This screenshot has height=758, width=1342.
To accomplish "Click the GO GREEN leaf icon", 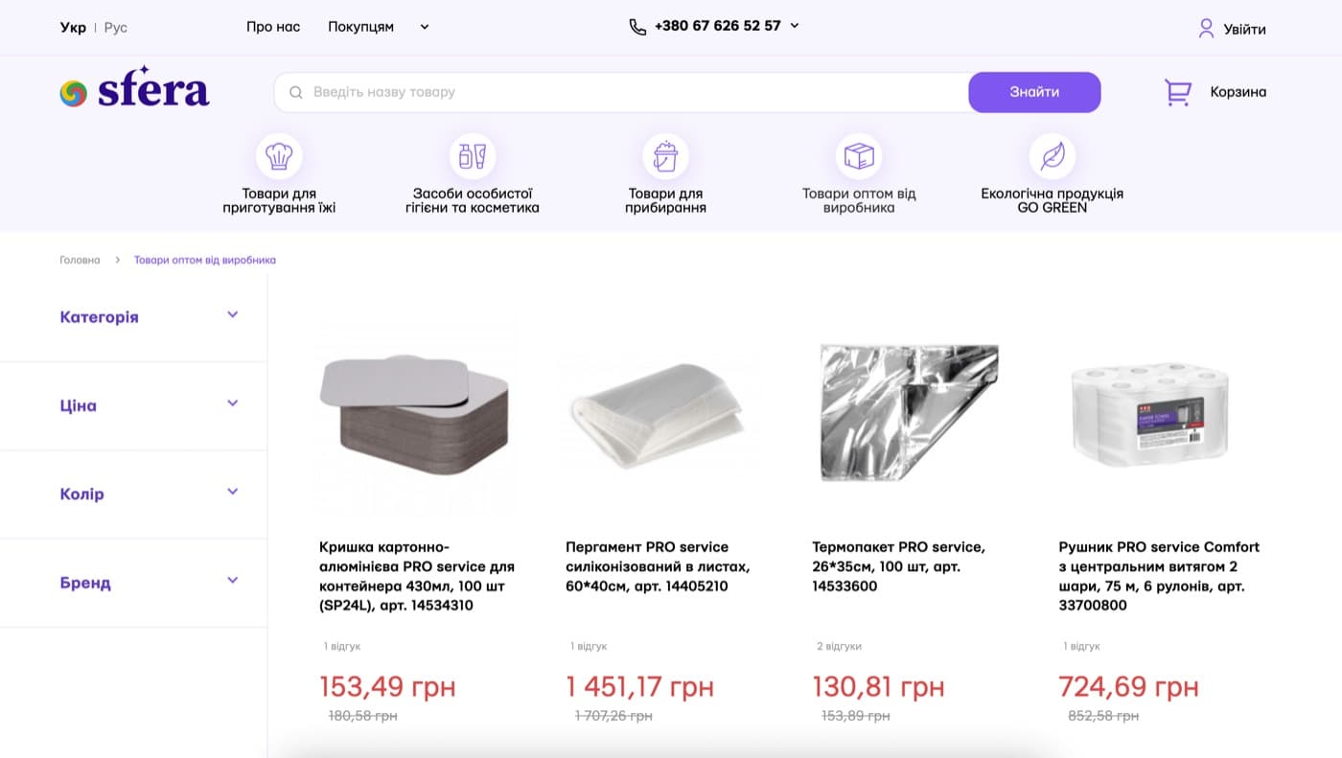I will pyautogui.click(x=1052, y=156).
